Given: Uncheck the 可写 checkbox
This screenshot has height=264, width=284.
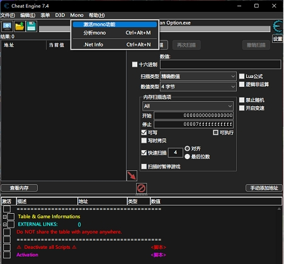Looking at the screenshot, I should [x=144, y=133].
